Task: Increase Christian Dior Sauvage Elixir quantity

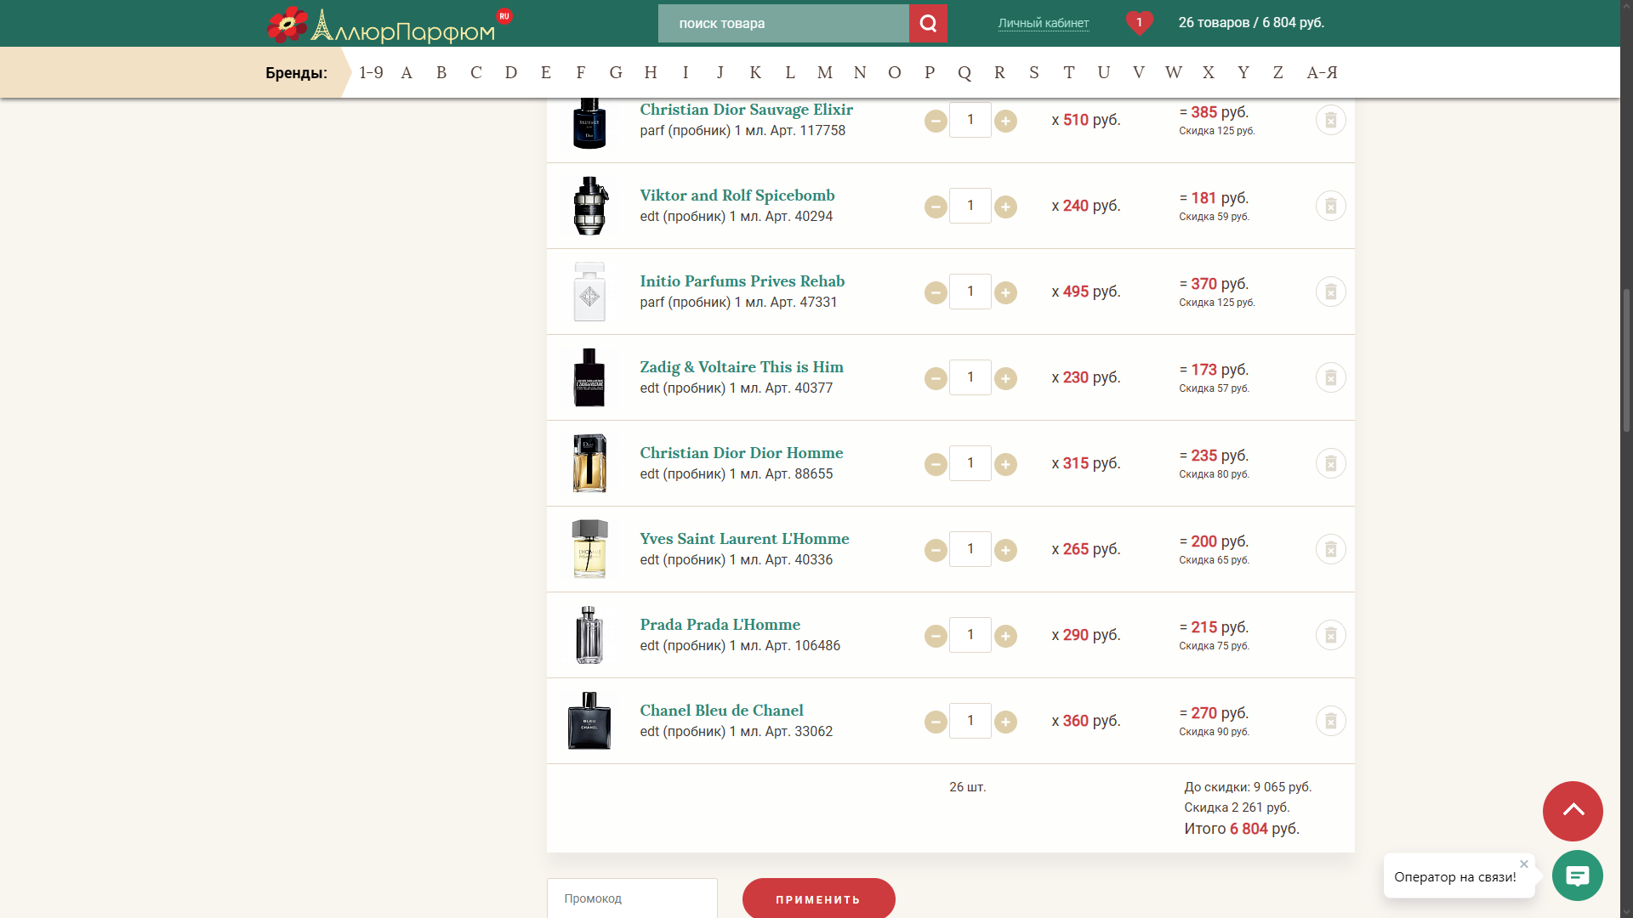Action: (1005, 121)
